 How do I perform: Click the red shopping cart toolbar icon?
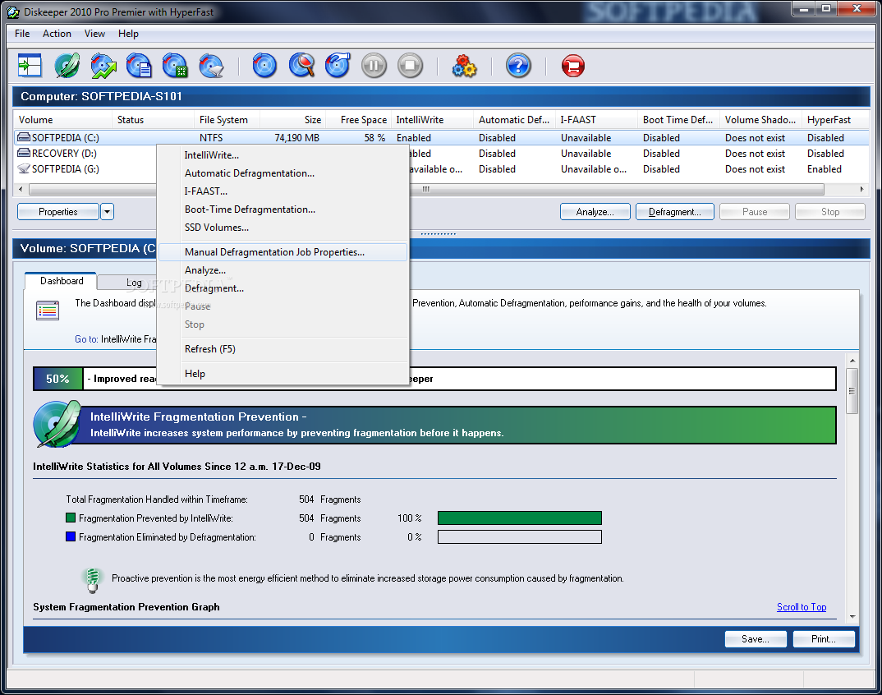[572, 66]
